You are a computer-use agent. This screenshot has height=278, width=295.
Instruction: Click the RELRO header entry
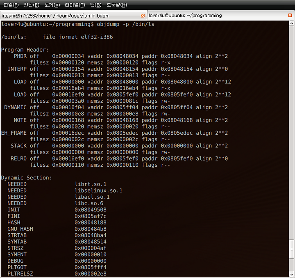18,159
